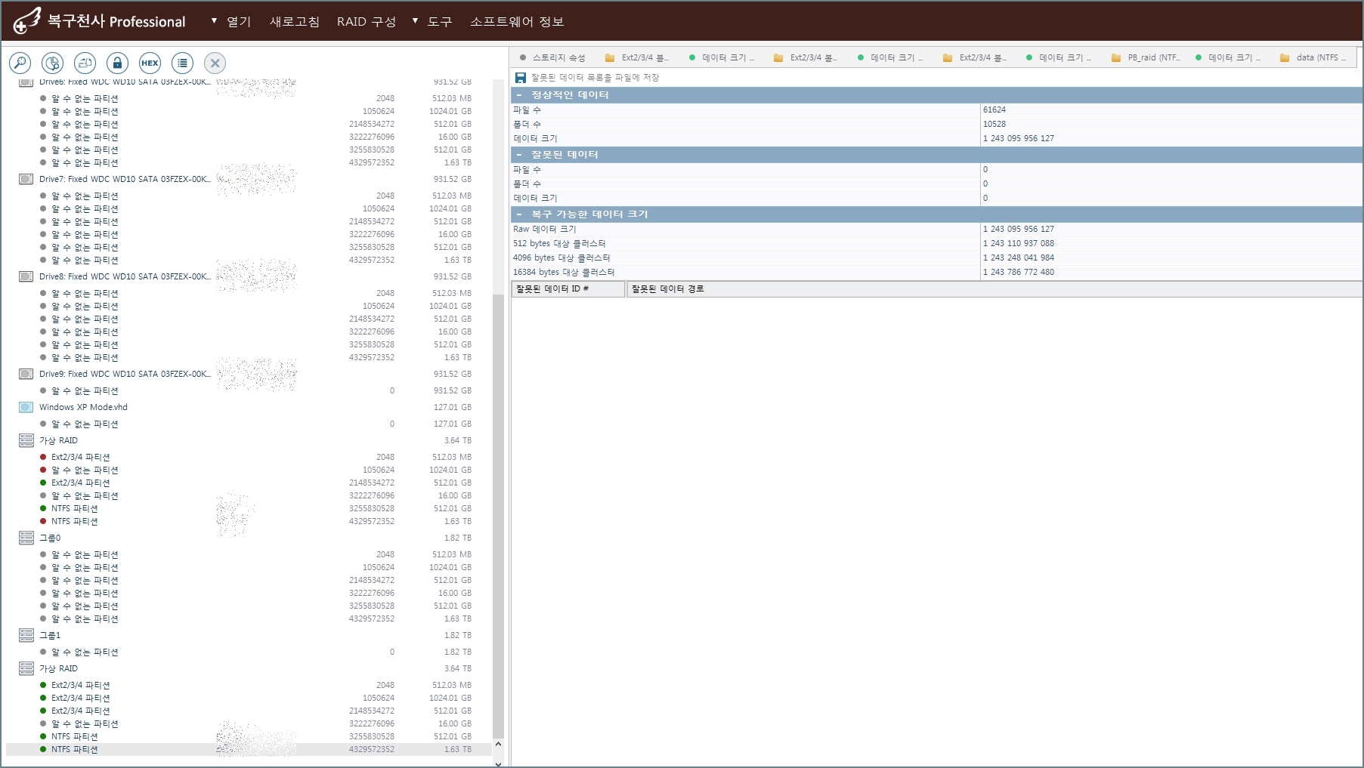Click the list/log view icon
This screenshot has height=768, width=1364.
[182, 63]
